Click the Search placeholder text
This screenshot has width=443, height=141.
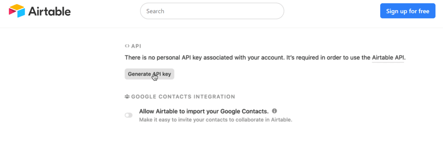(155, 11)
